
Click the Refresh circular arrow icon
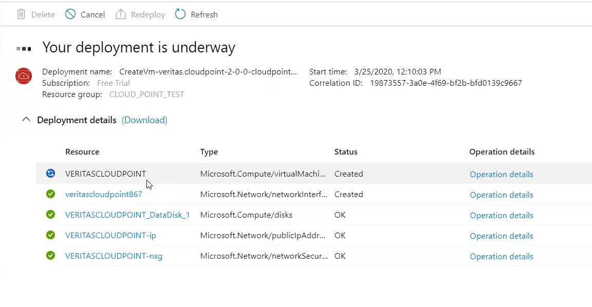180,14
